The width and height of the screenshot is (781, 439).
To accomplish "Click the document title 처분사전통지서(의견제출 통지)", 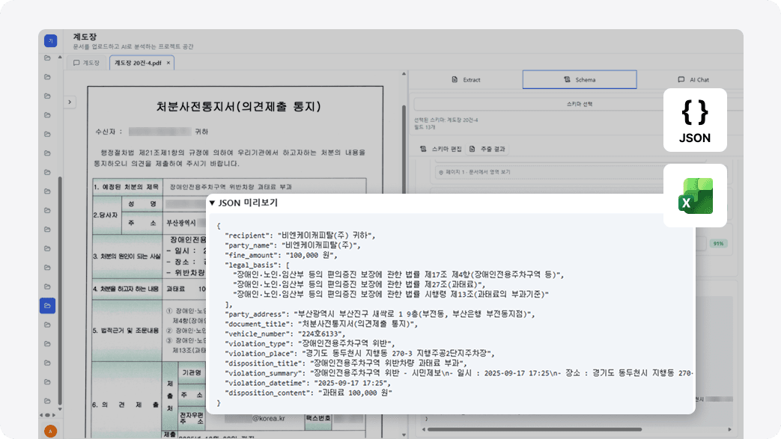I will pos(239,106).
